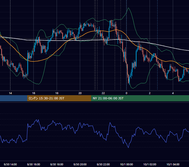Viewport: 189px width, 167px height.
Task: Click hour label 20 on price chart axis
Action: pos(80,93)
